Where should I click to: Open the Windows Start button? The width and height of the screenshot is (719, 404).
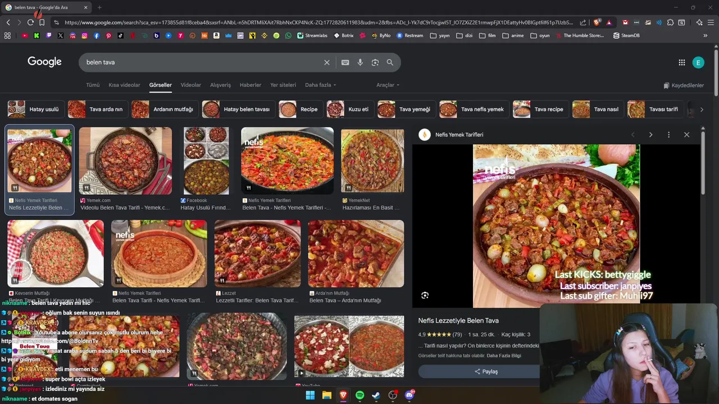point(310,395)
